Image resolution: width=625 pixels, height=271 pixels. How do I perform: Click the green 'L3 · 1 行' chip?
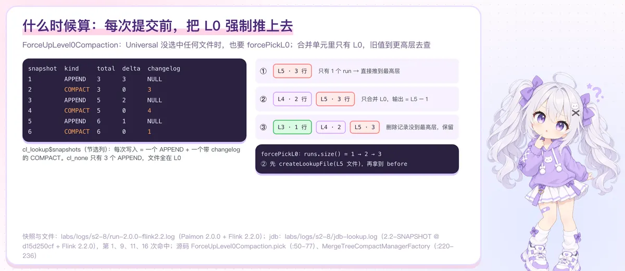coord(292,127)
